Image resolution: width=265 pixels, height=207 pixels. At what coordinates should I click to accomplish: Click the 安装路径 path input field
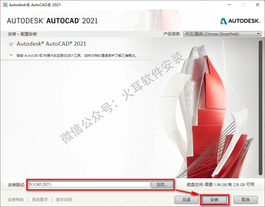click(x=89, y=184)
